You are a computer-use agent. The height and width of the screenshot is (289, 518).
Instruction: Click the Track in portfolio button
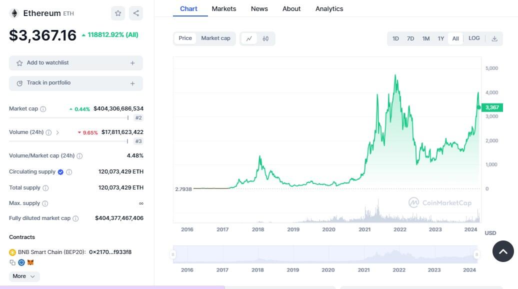pyautogui.click(x=76, y=83)
